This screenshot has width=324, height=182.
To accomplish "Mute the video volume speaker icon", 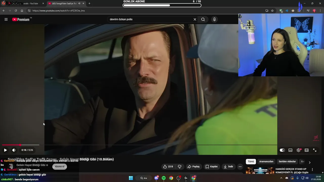I will pyautogui.click(x=14, y=150).
